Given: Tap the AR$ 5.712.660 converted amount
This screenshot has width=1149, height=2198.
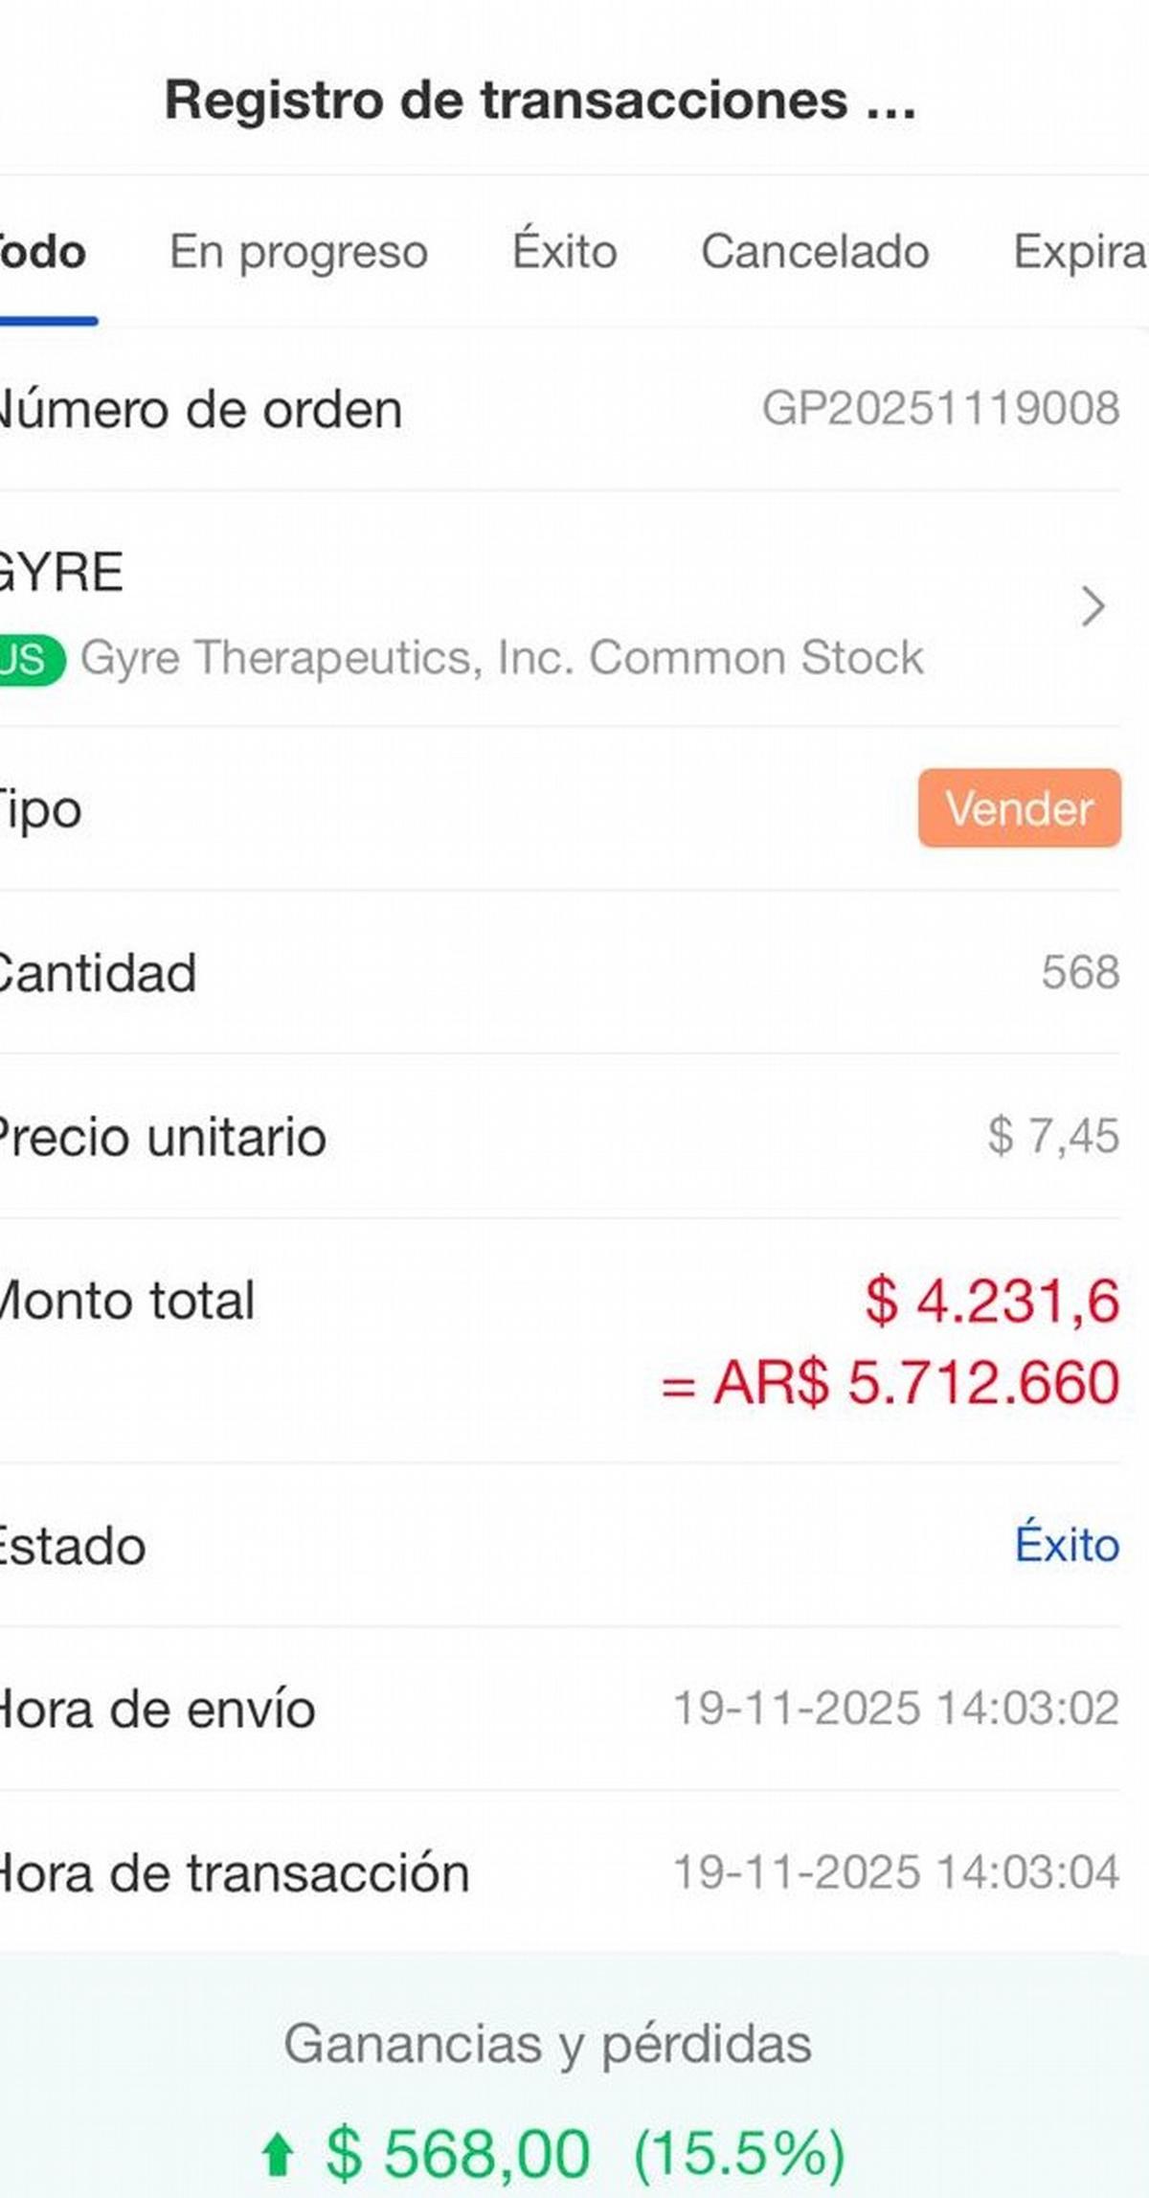Looking at the screenshot, I should pyautogui.click(x=890, y=1383).
